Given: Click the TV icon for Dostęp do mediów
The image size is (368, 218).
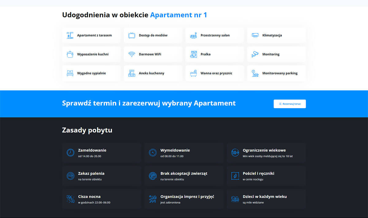Looking at the screenshot, I should click(132, 35).
